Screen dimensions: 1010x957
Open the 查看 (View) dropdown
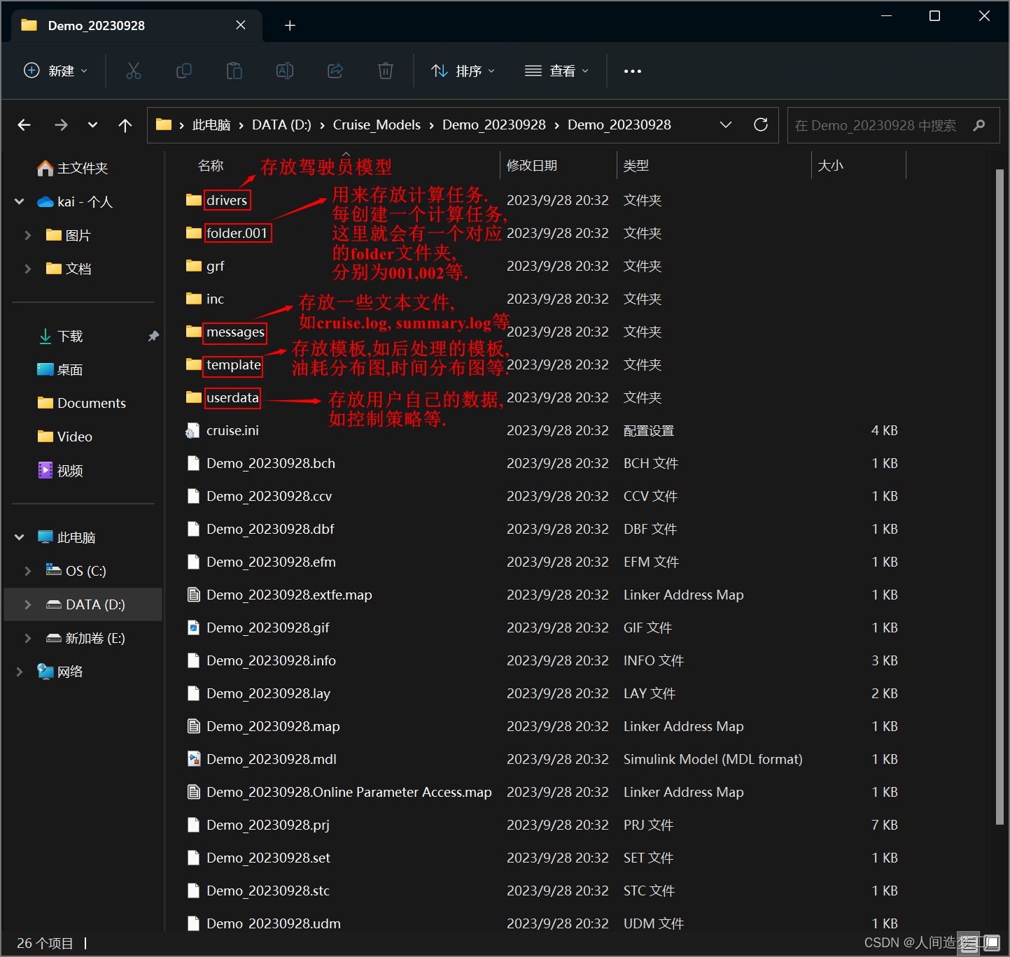pos(556,71)
